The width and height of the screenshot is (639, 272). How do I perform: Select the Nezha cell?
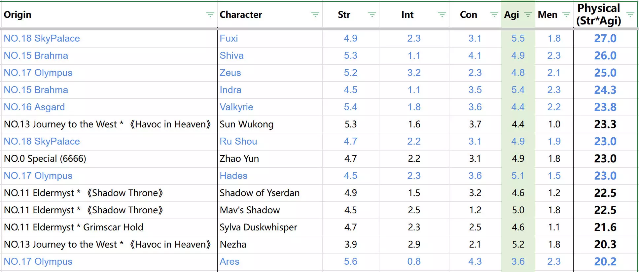point(233,244)
